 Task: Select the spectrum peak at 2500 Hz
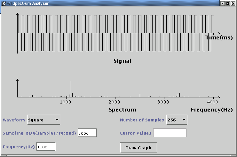point(140,95)
